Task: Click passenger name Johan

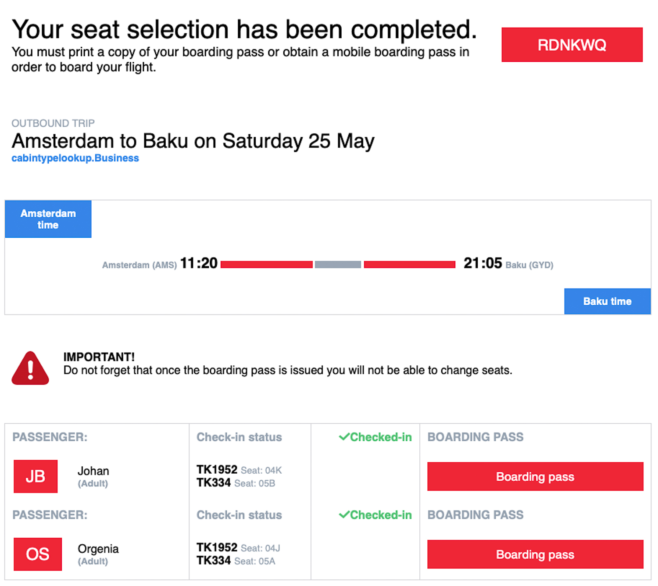Action: tap(93, 471)
